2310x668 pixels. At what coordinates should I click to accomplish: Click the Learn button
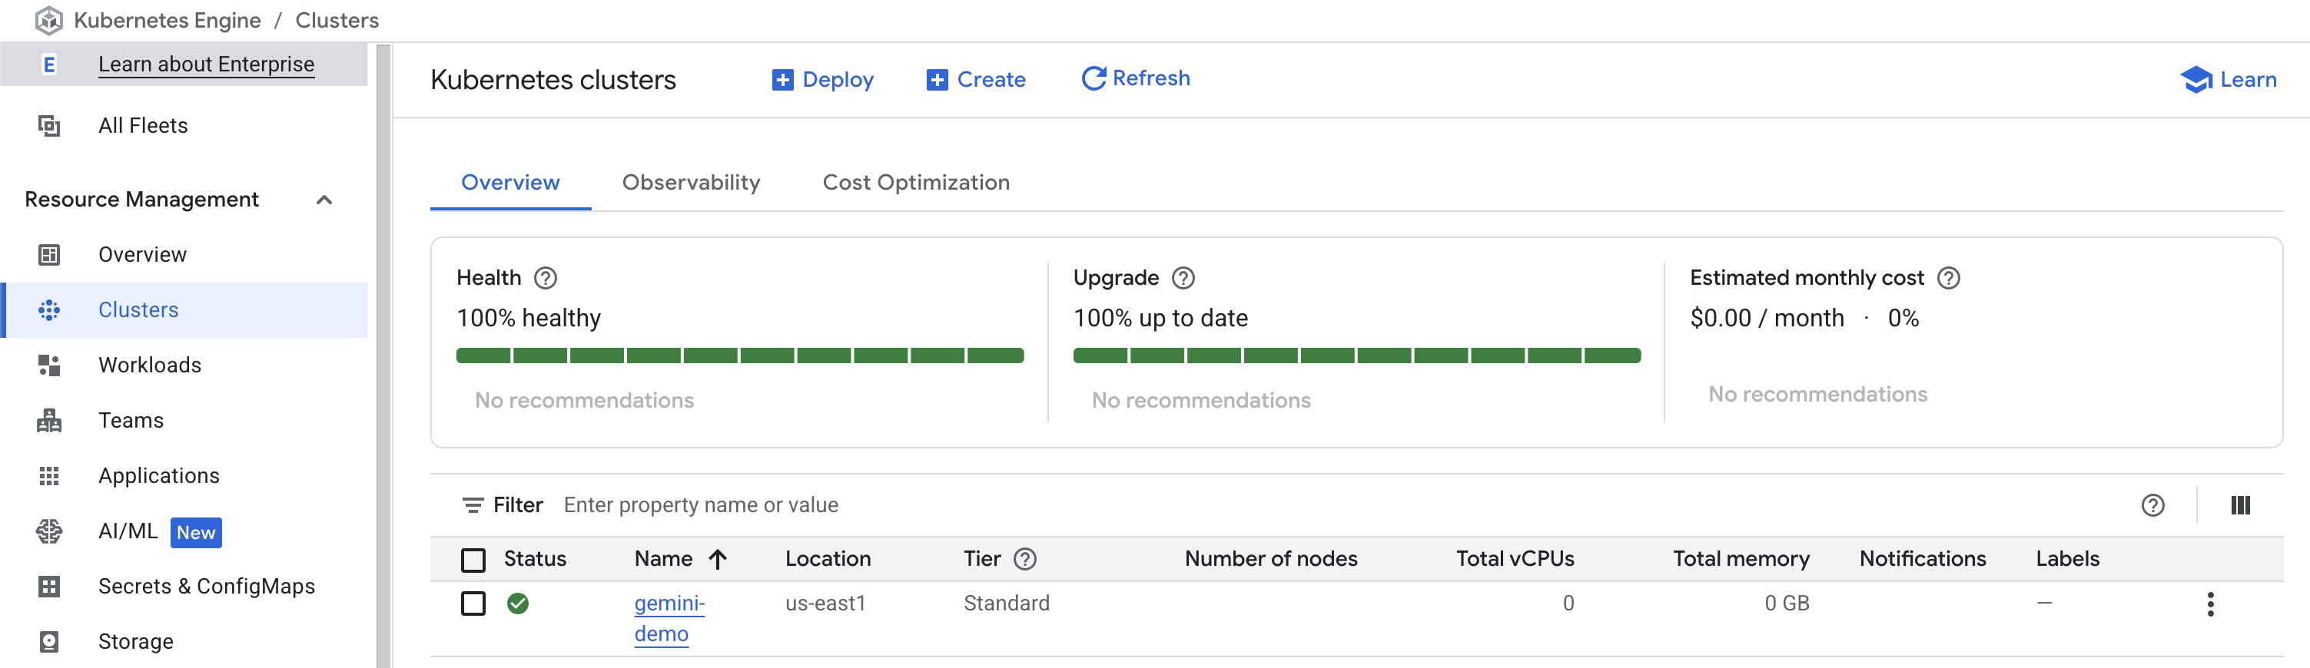coord(2228,80)
